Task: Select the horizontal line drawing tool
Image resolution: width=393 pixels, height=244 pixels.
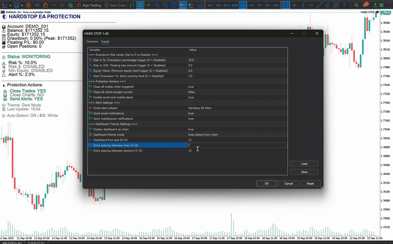Action: 311,5
